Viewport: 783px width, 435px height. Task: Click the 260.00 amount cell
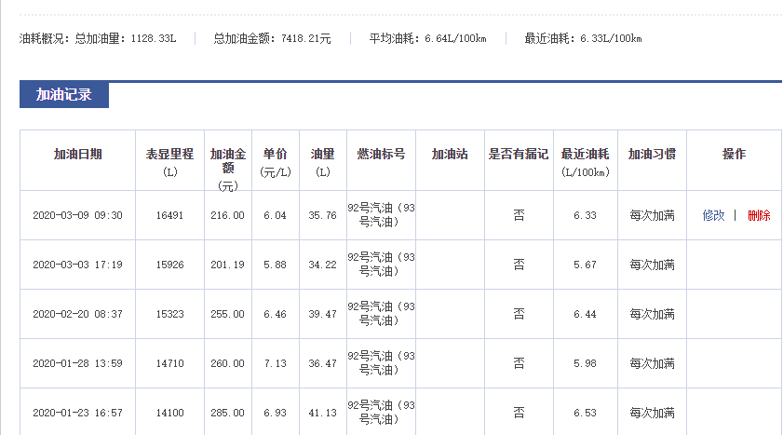(x=228, y=363)
